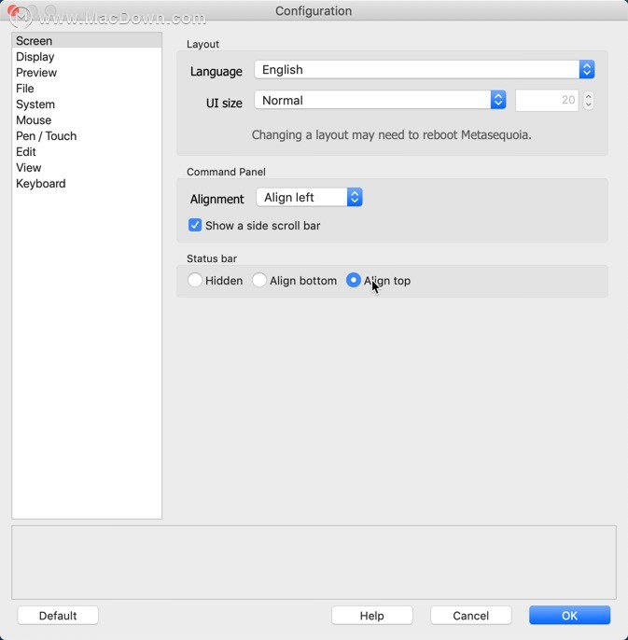Increase UI size with stepper up arrow
This screenshot has width=628, height=640.
click(589, 96)
